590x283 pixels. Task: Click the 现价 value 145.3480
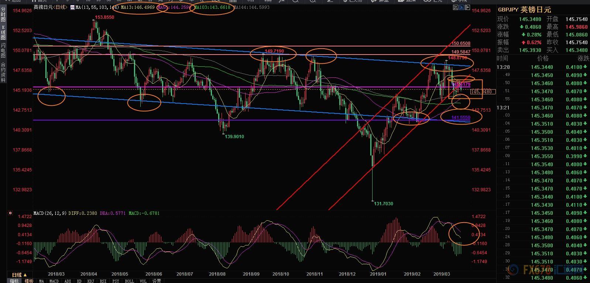point(530,19)
